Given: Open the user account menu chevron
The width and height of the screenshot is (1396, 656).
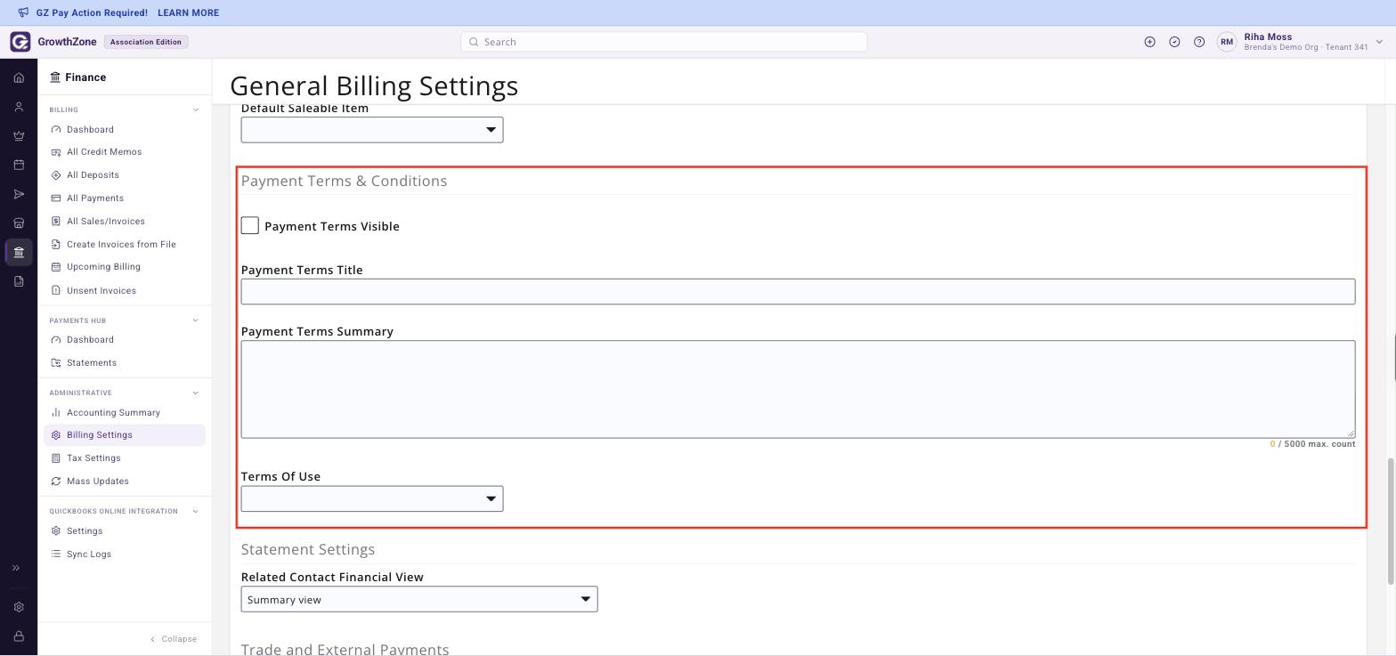Looking at the screenshot, I should pos(1379,42).
